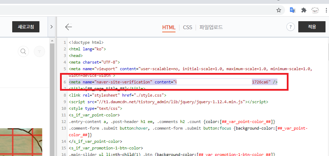Click the 새로고침 refresh button
Screen dimensions: 329x156
coord(26,27)
